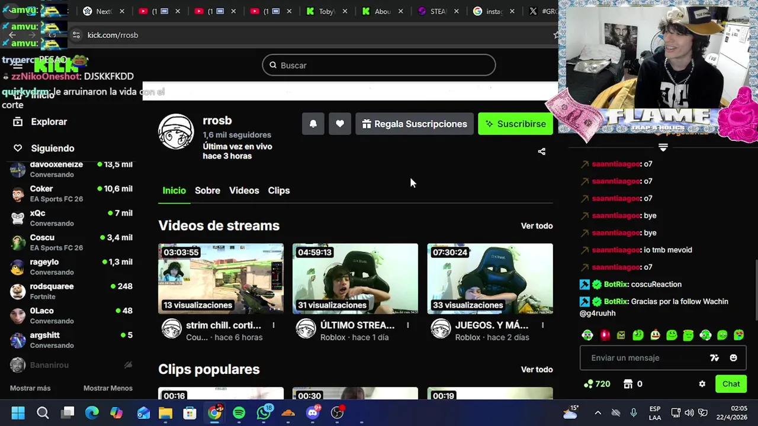Click the notification bell for rrosb

click(x=313, y=124)
